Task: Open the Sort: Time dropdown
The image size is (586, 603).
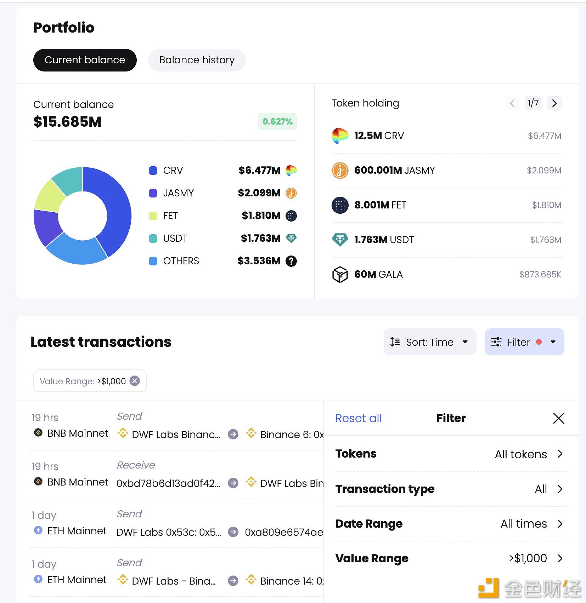Action: pos(430,342)
